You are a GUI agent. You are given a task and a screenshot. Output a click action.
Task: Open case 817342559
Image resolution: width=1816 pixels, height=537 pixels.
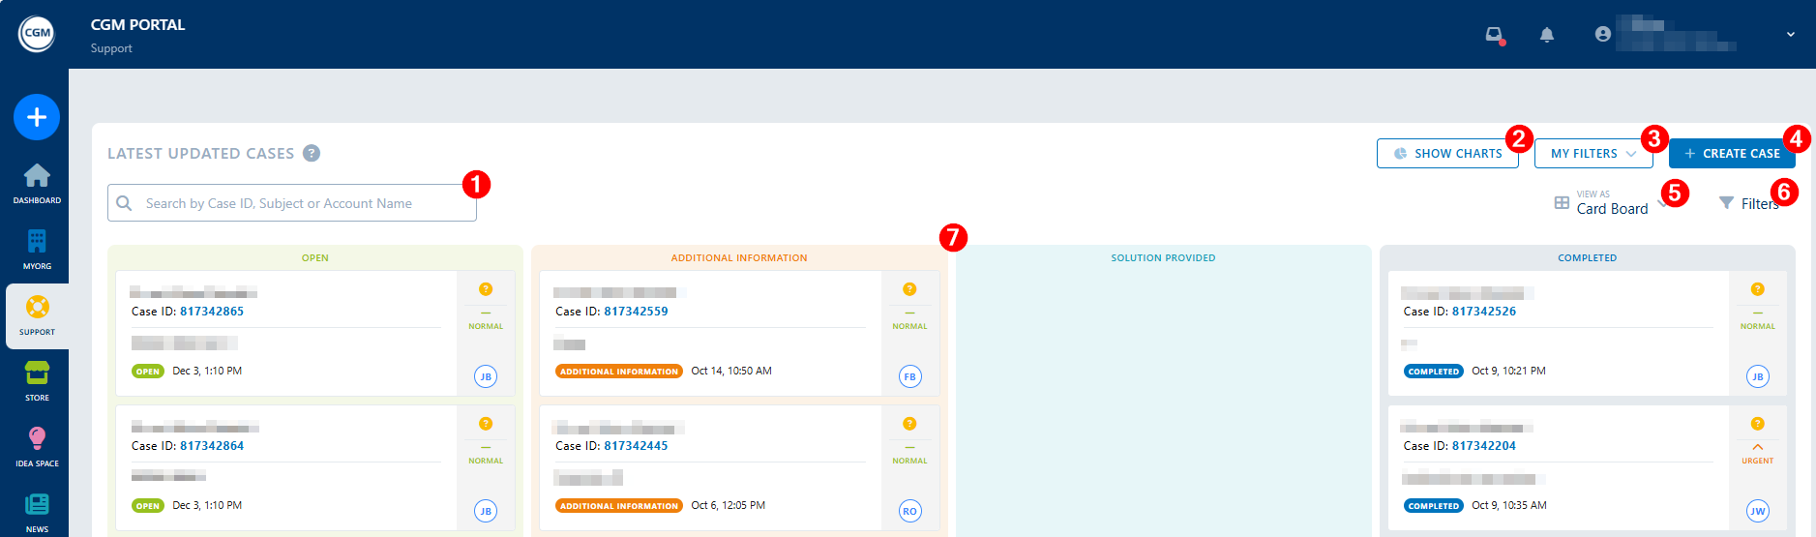(x=636, y=312)
